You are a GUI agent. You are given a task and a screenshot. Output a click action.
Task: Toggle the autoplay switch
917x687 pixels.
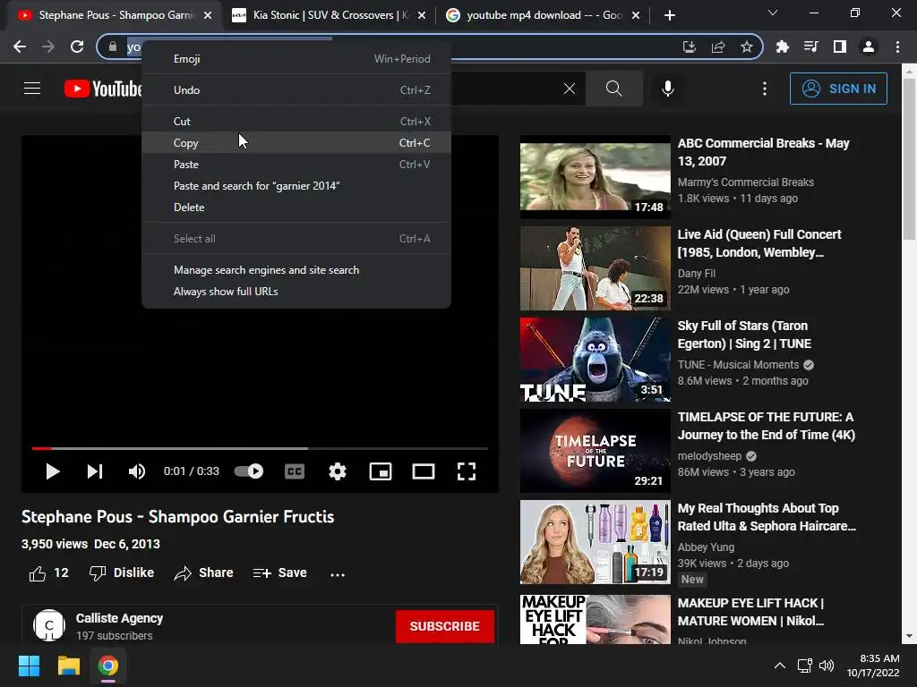(249, 471)
